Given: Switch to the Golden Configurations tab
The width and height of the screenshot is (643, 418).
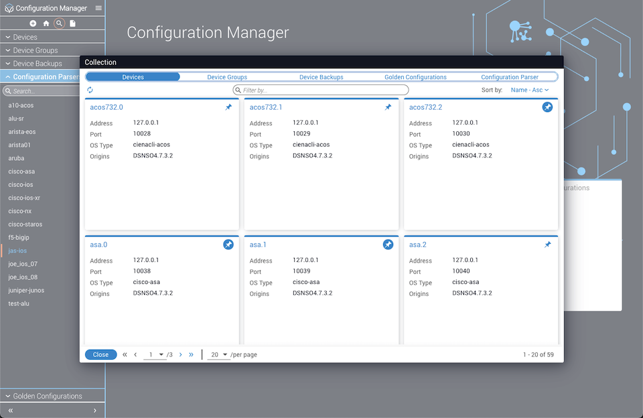Looking at the screenshot, I should tap(415, 77).
